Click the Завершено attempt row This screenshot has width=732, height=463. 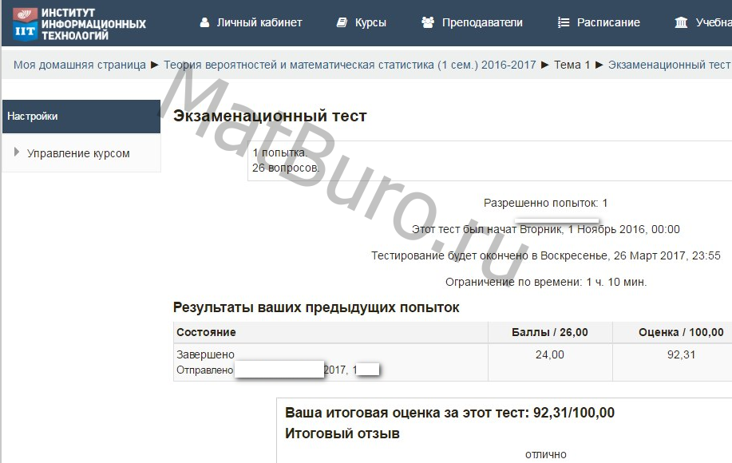[205, 354]
